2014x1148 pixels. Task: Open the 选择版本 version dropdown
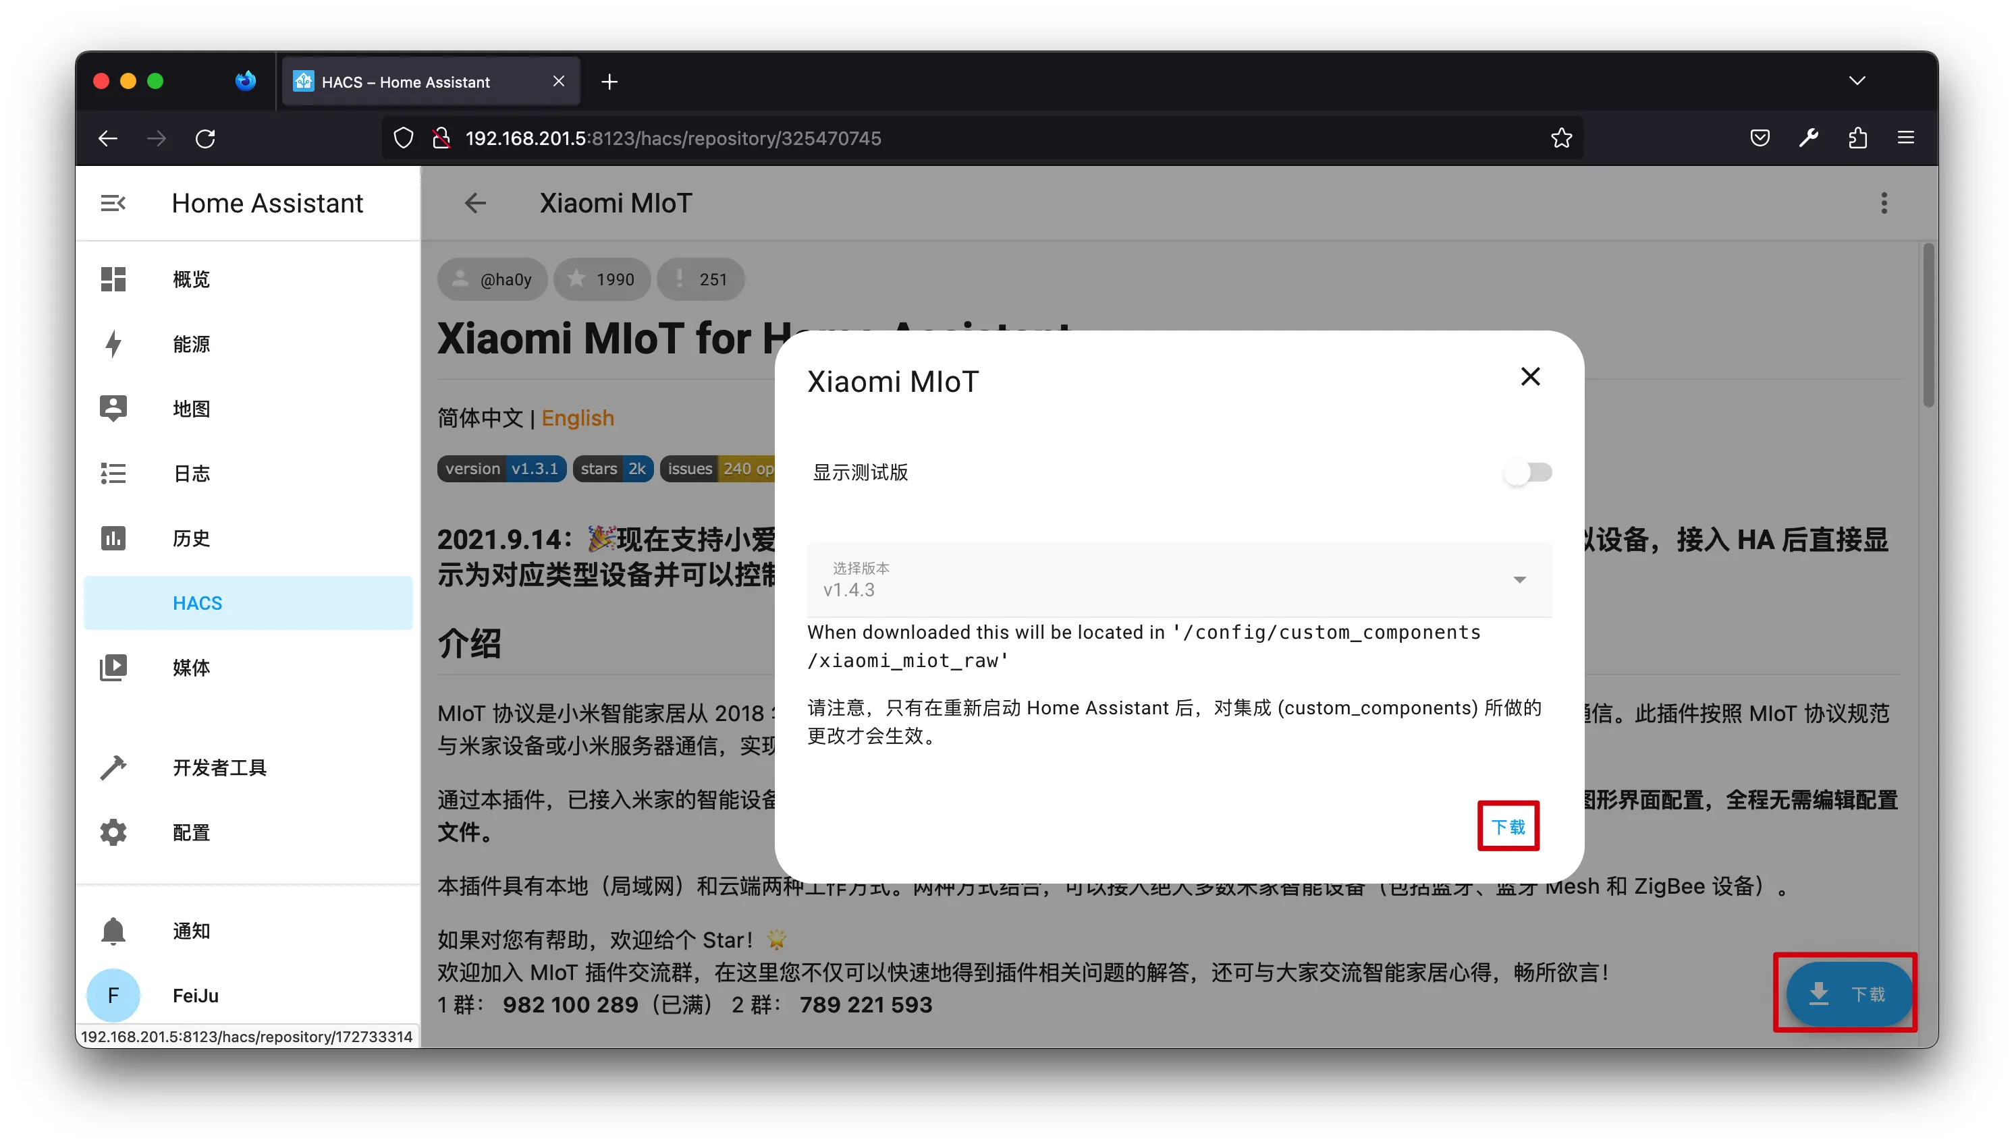pyautogui.click(x=1178, y=579)
